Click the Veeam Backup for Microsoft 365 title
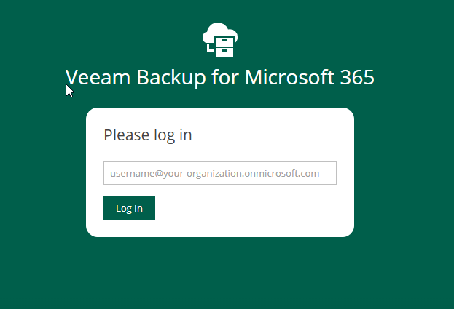454x309 pixels. coord(220,77)
